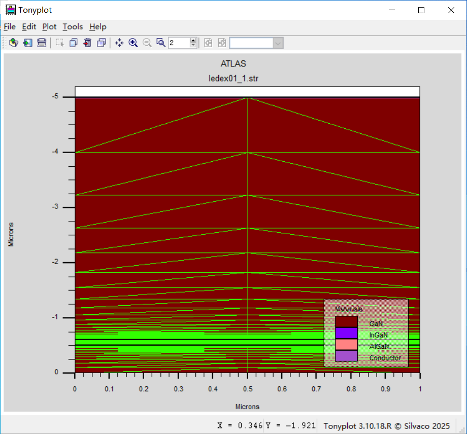
Task: Increment the spin box value with up arrow
Action: [193, 40]
